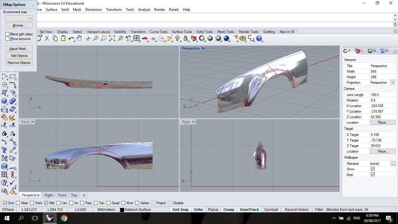Viewport: 398px width, 224px height.
Task: Click the padlock Lock objects icon
Action: tap(186, 38)
